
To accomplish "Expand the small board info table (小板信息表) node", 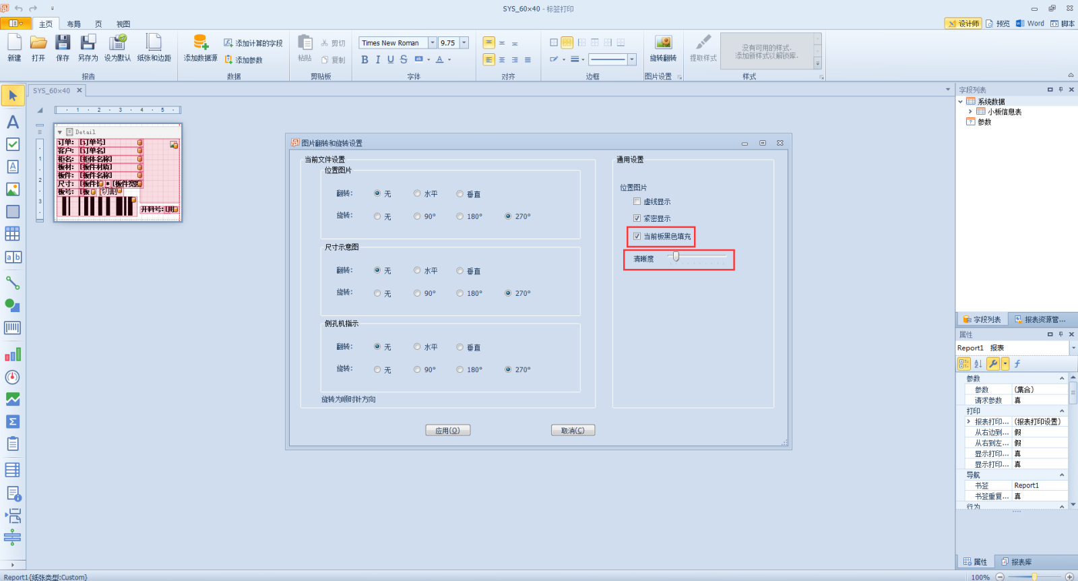I will 970,112.
